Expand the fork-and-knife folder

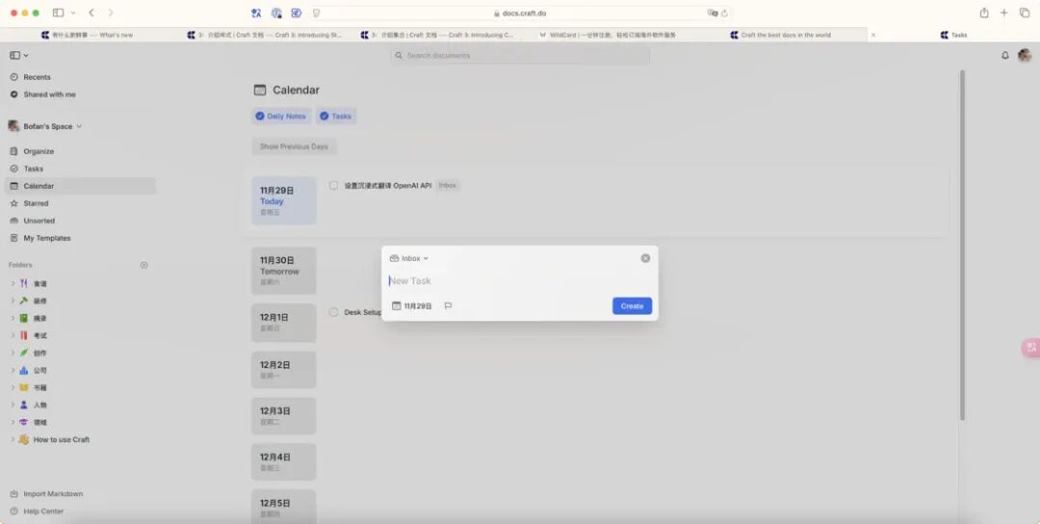[x=12, y=283]
